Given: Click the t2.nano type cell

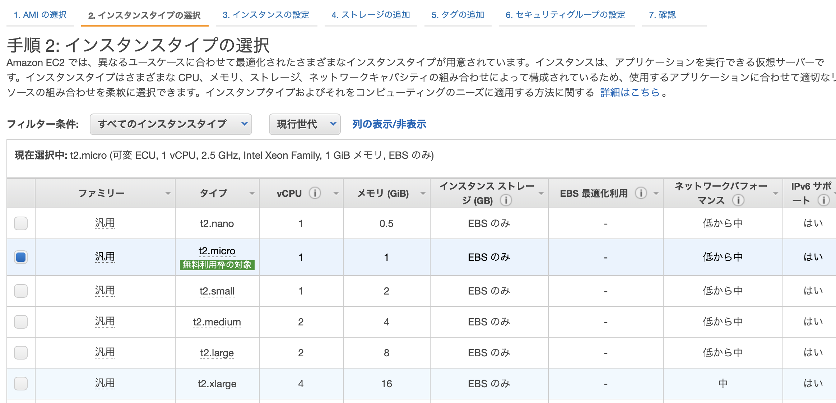Looking at the screenshot, I should coord(217,223).
